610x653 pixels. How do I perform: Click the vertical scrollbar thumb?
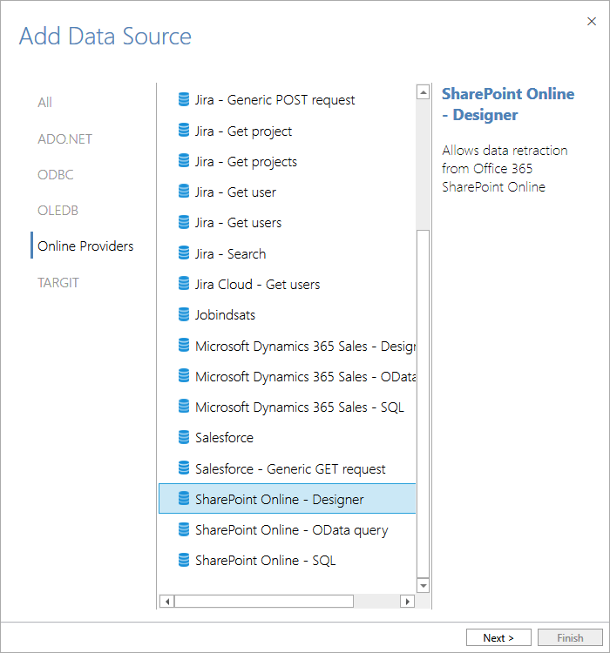[424, 404]
